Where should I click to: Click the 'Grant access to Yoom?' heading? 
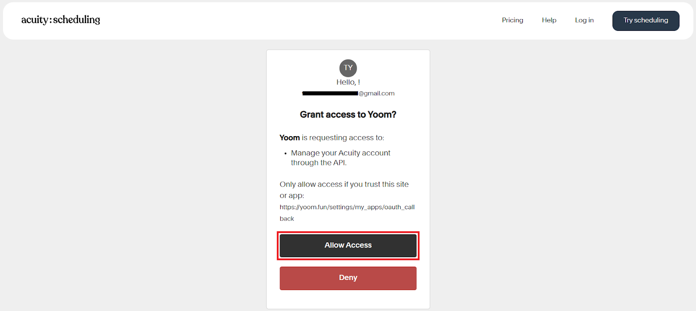348,114
